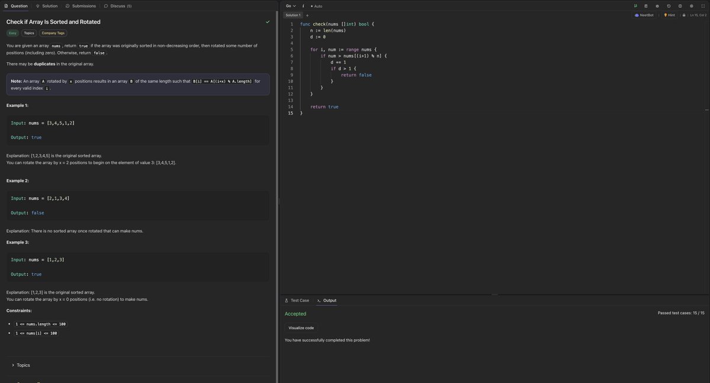Click the Visualize code button
Viewport: 710px width, 383px height.
301,328
